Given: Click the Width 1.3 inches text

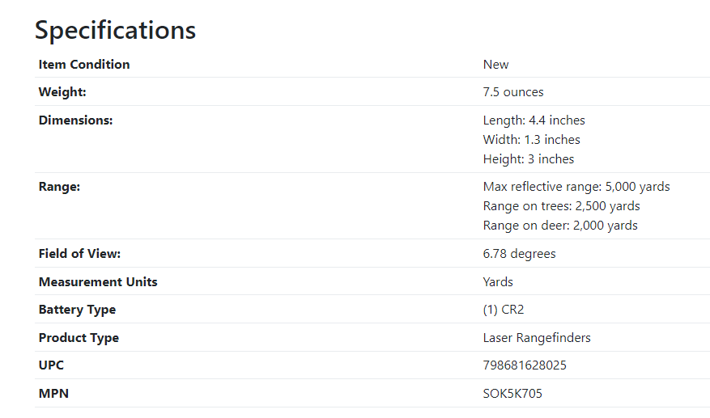Looking at the screenshot, I should pos(532,139).
